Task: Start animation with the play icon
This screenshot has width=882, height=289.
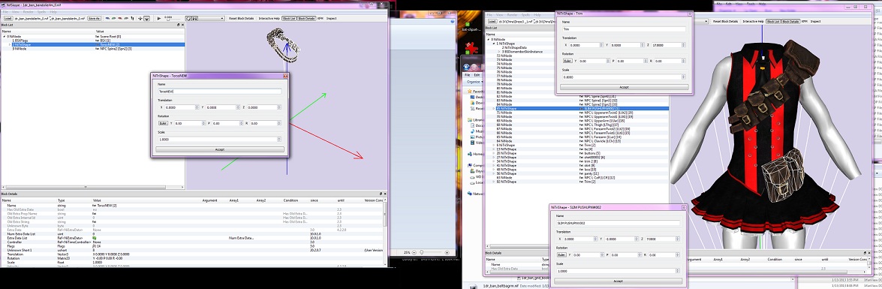Action: (x=158, y=19)
